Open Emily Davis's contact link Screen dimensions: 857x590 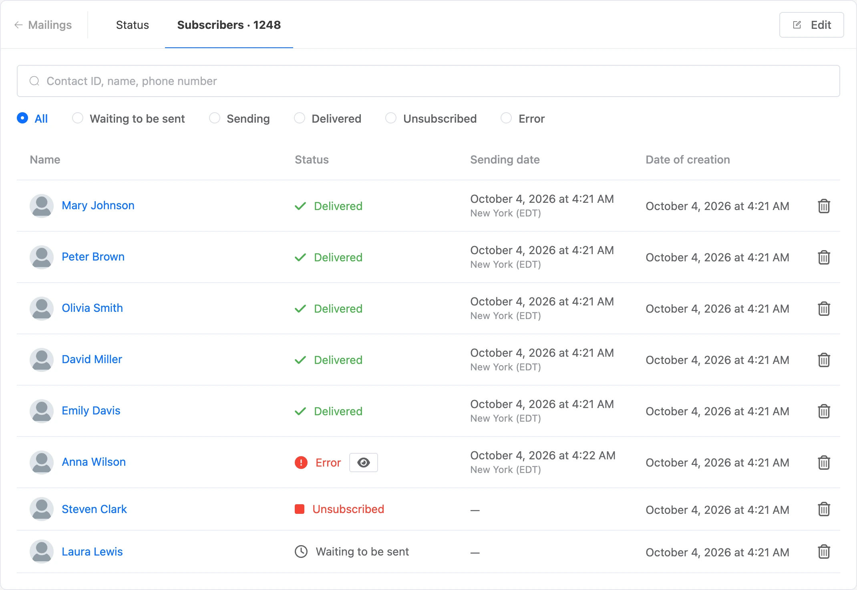coord(91,410)
